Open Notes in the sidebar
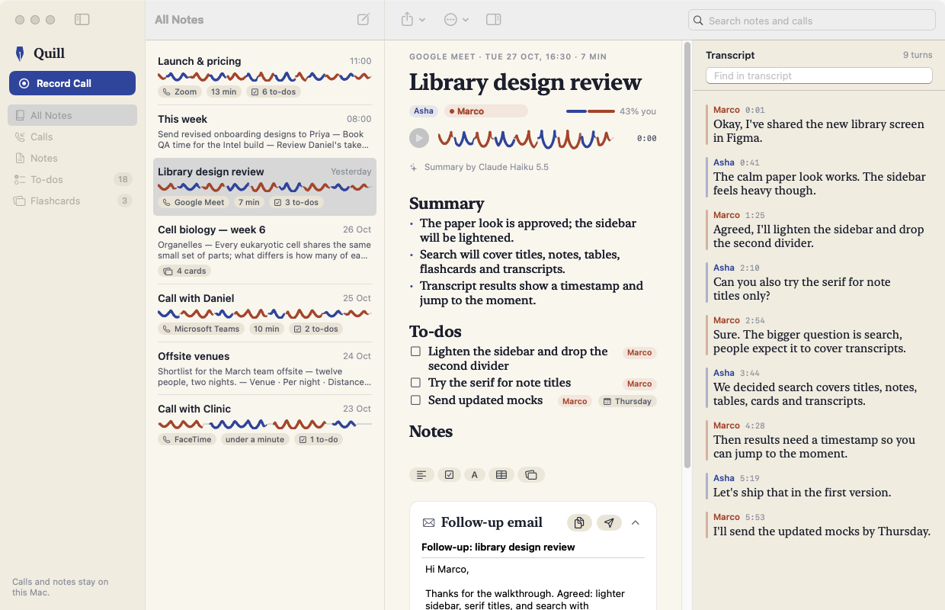The height and width of the screenshot is (610, 945). (72, 158)
